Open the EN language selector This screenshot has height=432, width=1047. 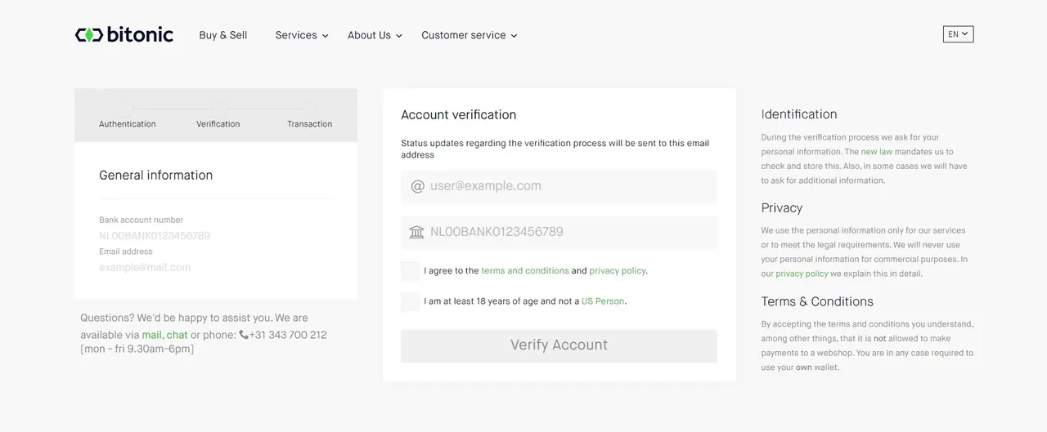[958, 34]
